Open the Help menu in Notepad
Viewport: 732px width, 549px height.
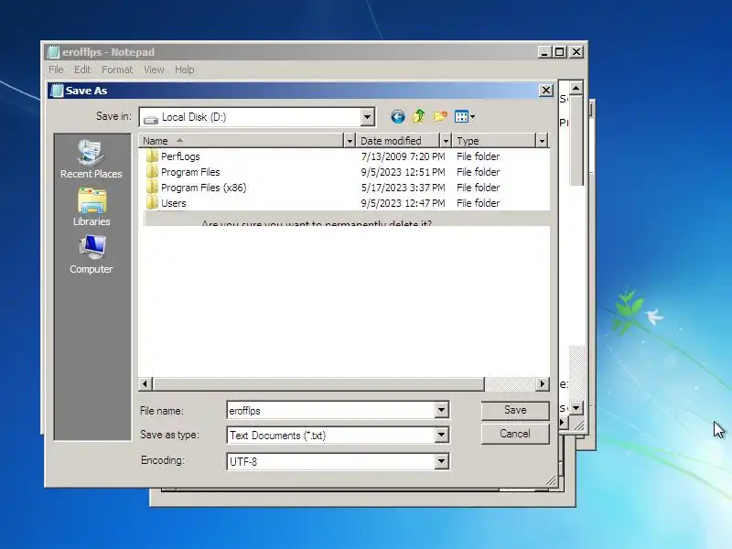tap(185, 70)
